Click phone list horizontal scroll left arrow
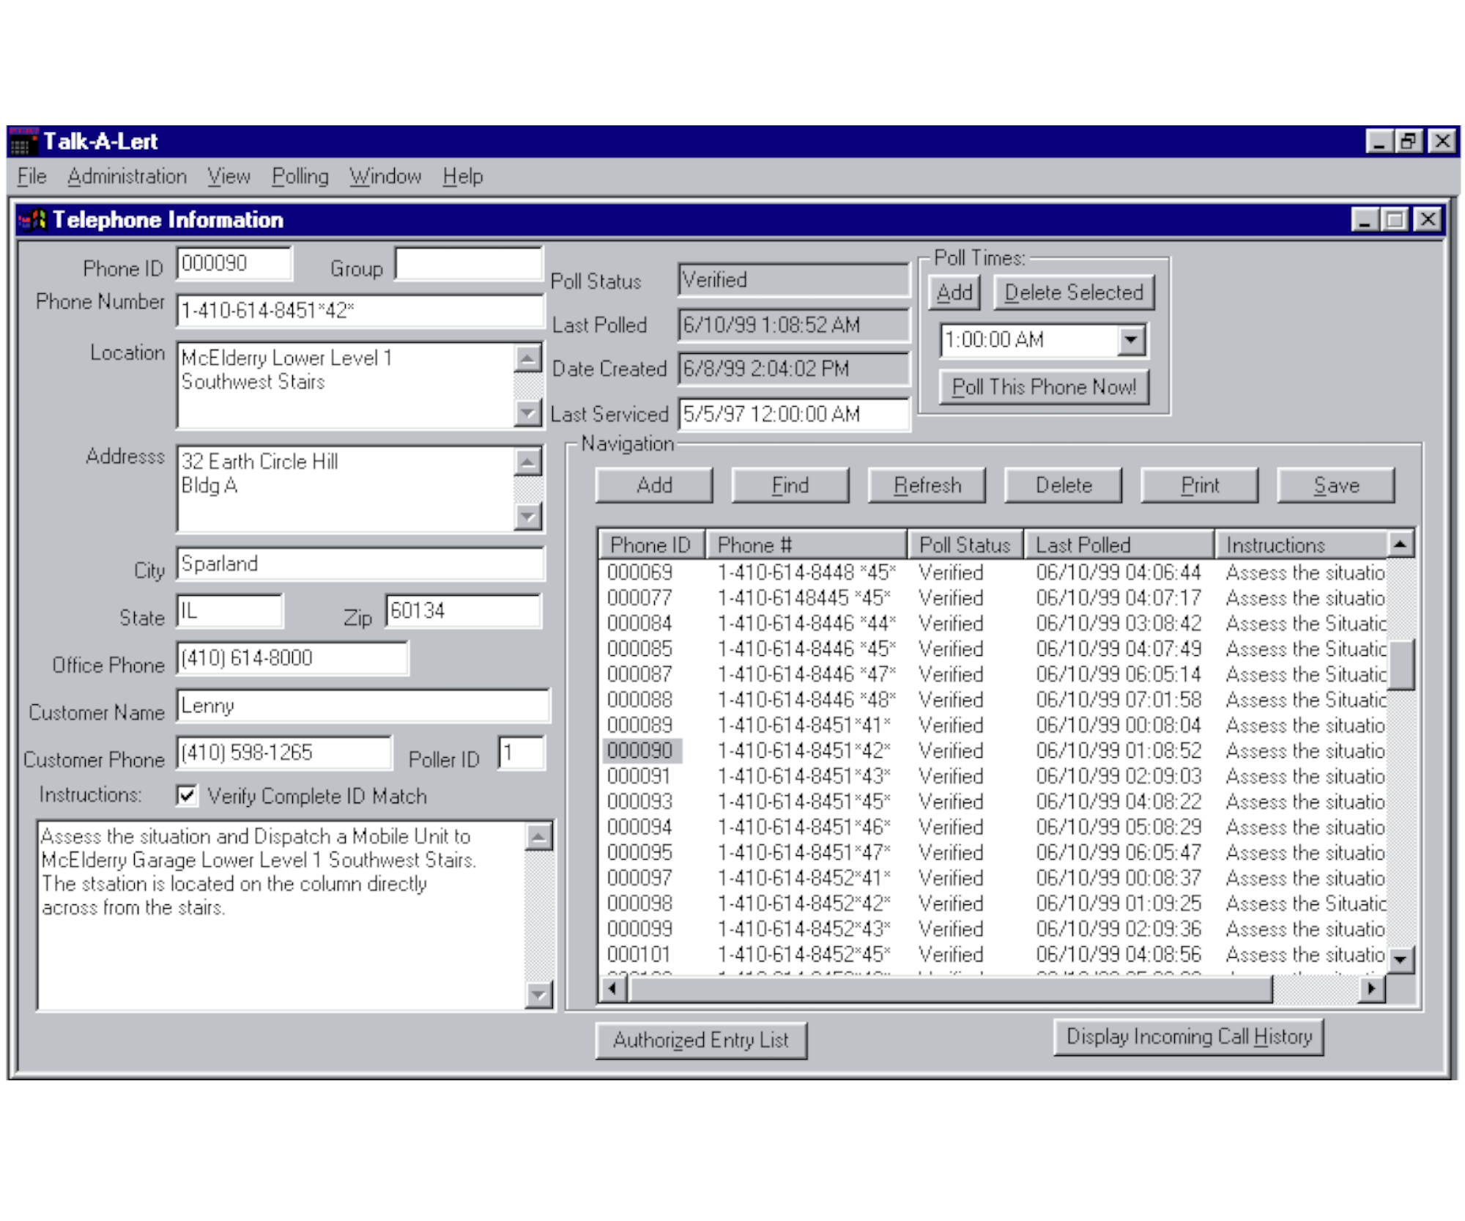The width and height of the screenshot is (1465, 1221). click(612, 989)
